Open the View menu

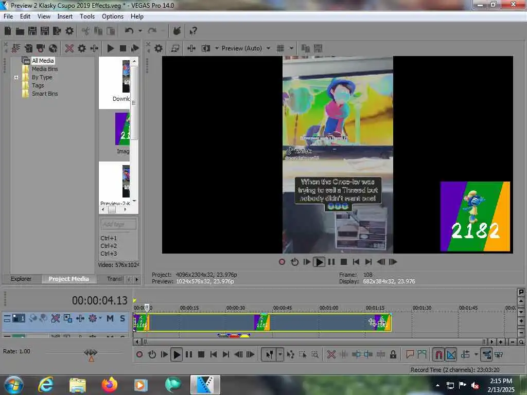point(44,16)
